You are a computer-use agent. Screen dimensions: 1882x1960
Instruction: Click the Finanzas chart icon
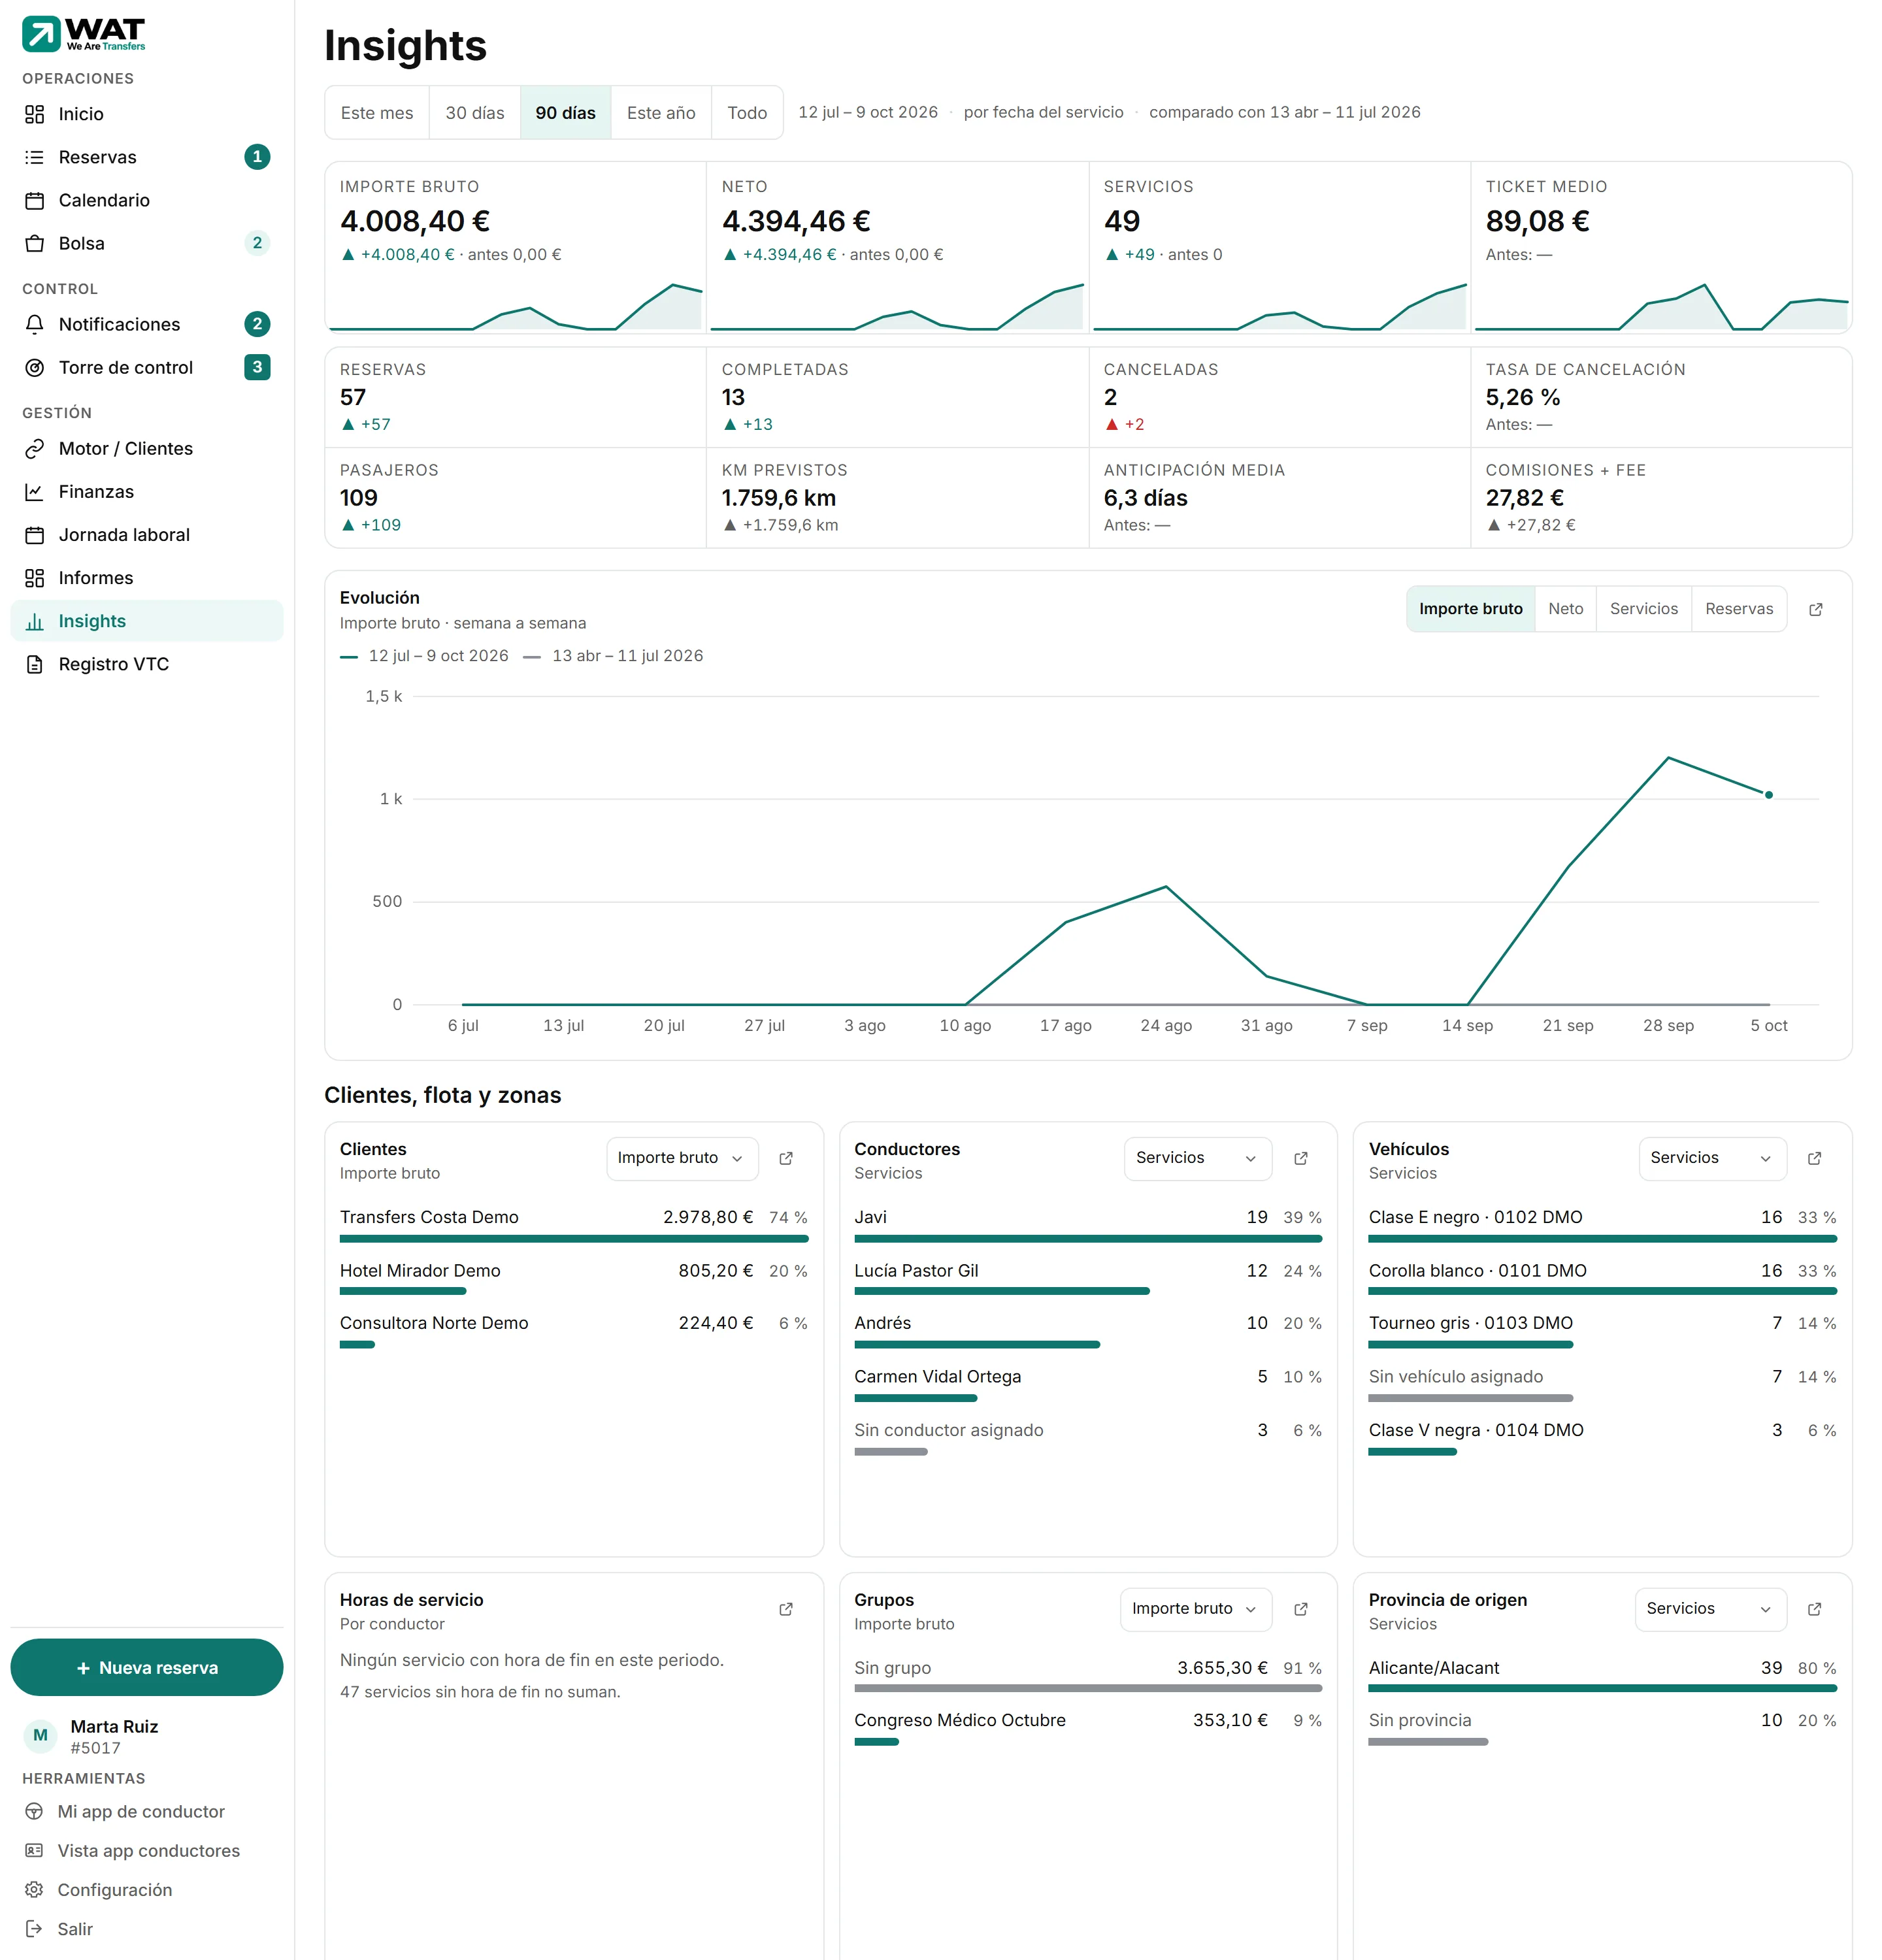coord(35,491)
